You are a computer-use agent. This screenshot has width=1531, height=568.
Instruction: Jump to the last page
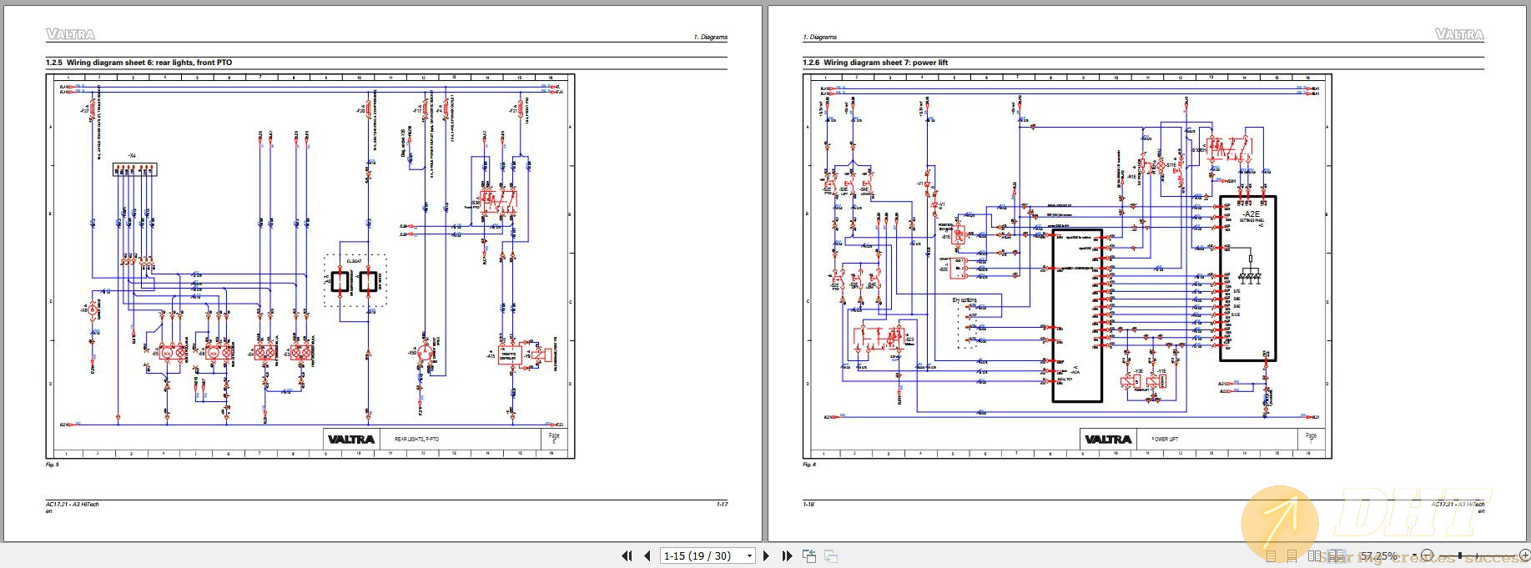[787, 555]
